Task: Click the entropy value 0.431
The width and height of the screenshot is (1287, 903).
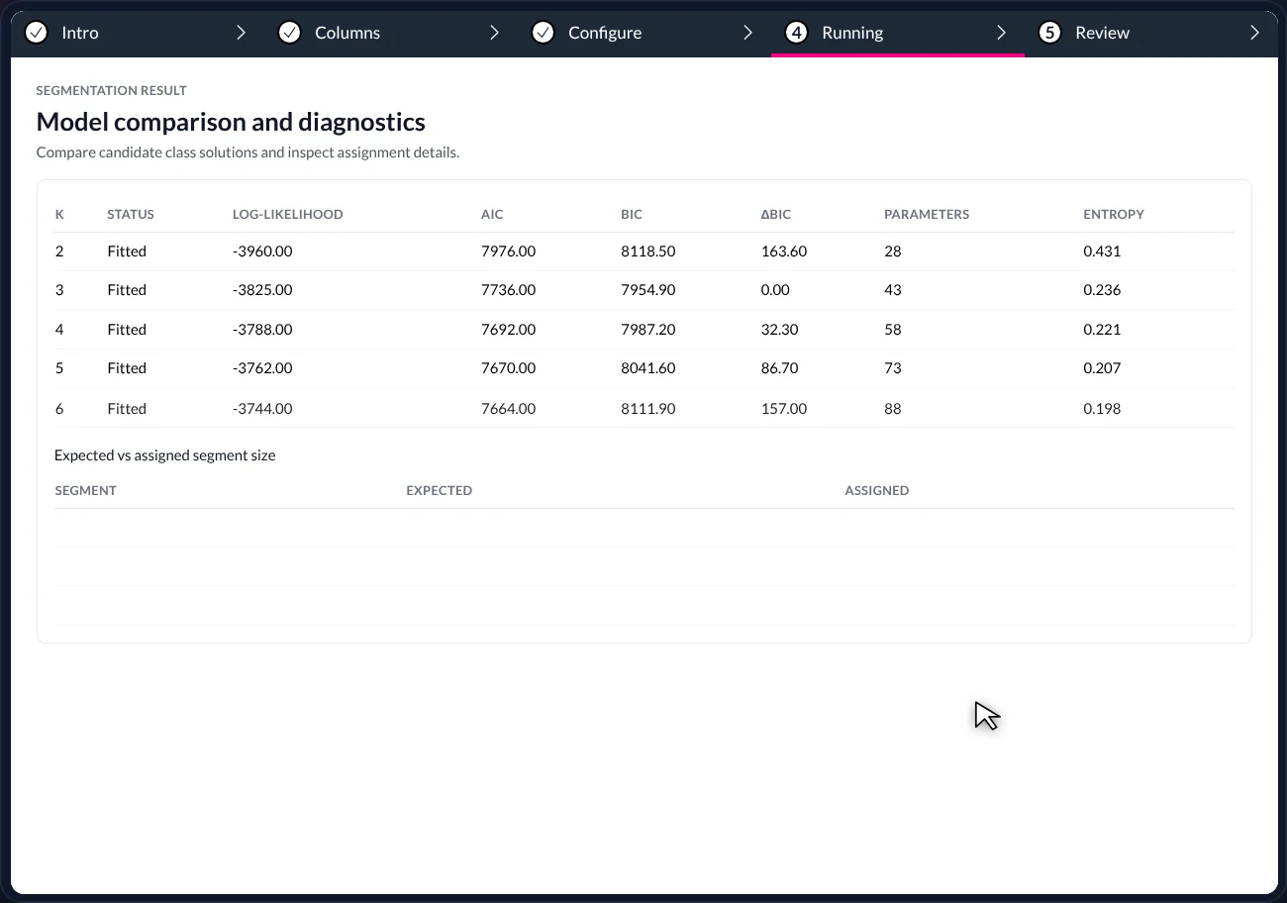Action: (x=1102, y=251)
